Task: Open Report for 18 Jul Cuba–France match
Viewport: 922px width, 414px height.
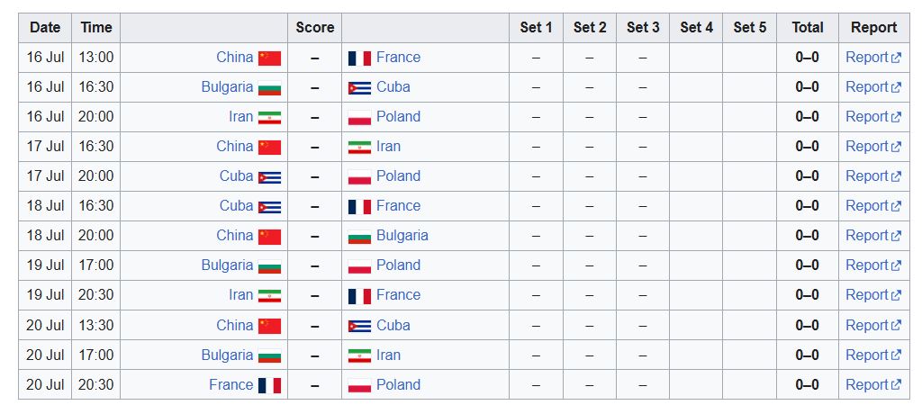Action: tap(867, 206)
